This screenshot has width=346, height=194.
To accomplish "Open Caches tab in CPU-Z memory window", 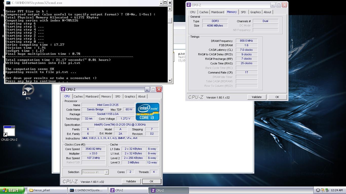I will pos(204,12).
